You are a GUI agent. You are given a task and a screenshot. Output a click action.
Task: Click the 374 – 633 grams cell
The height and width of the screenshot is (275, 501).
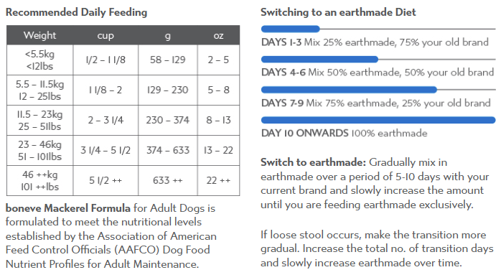click(168, 150)
